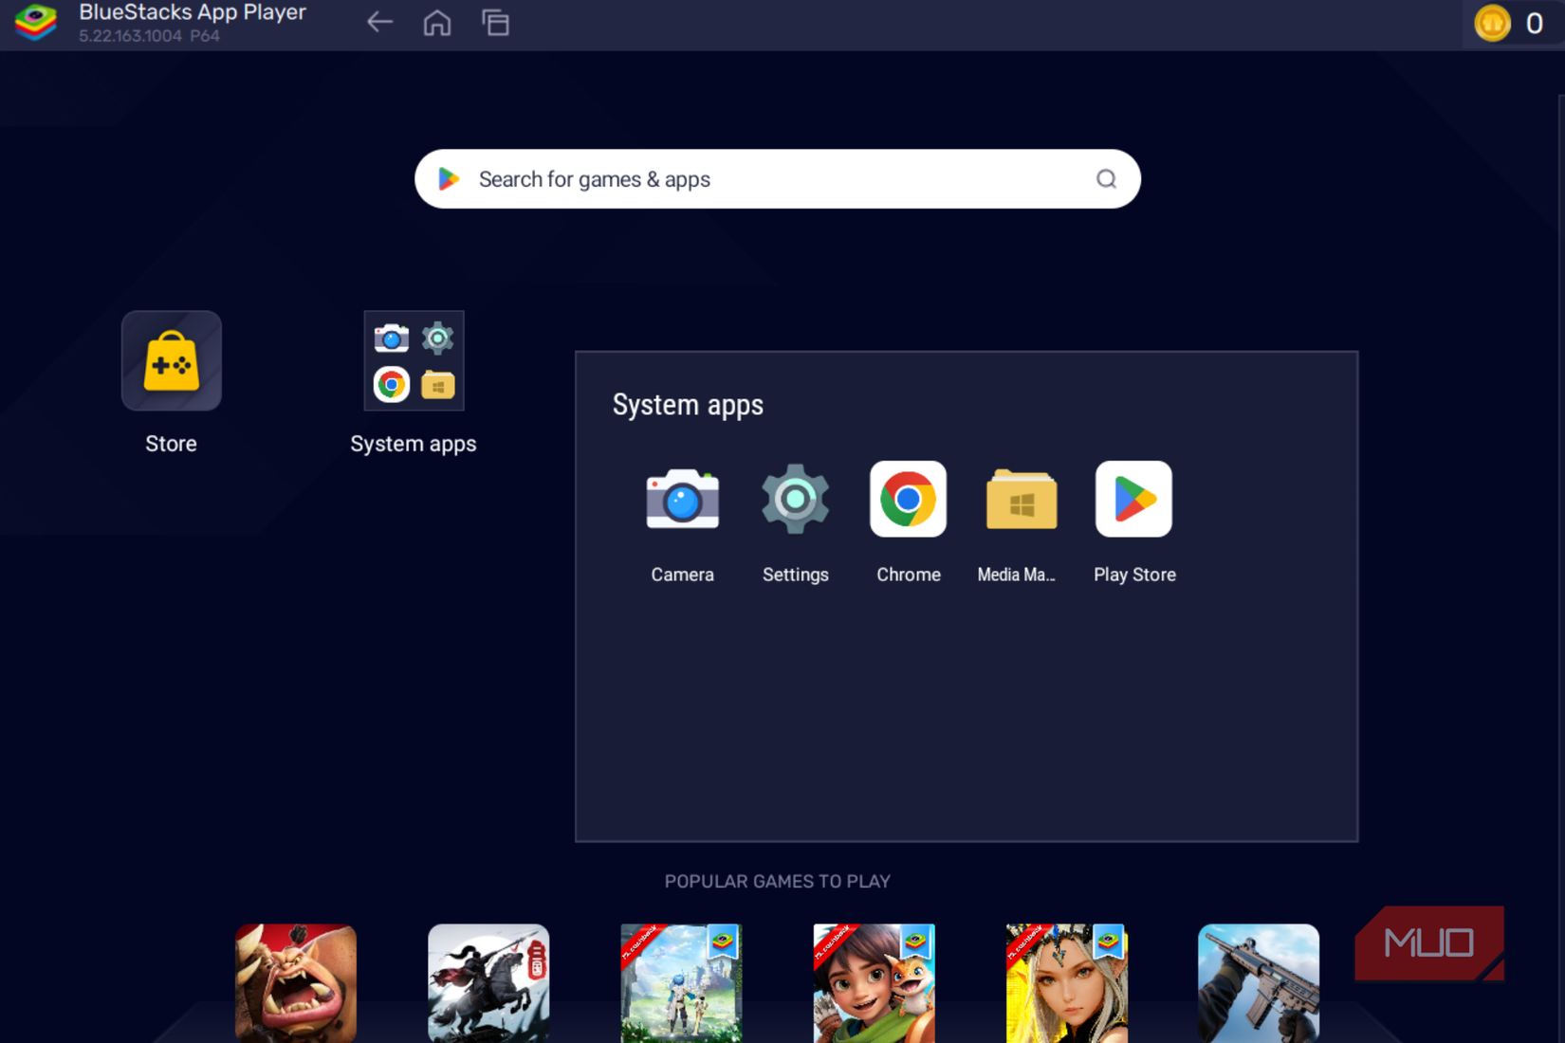Launch the Play Store app
Screen dimensions: 1565x1043
1133,500
